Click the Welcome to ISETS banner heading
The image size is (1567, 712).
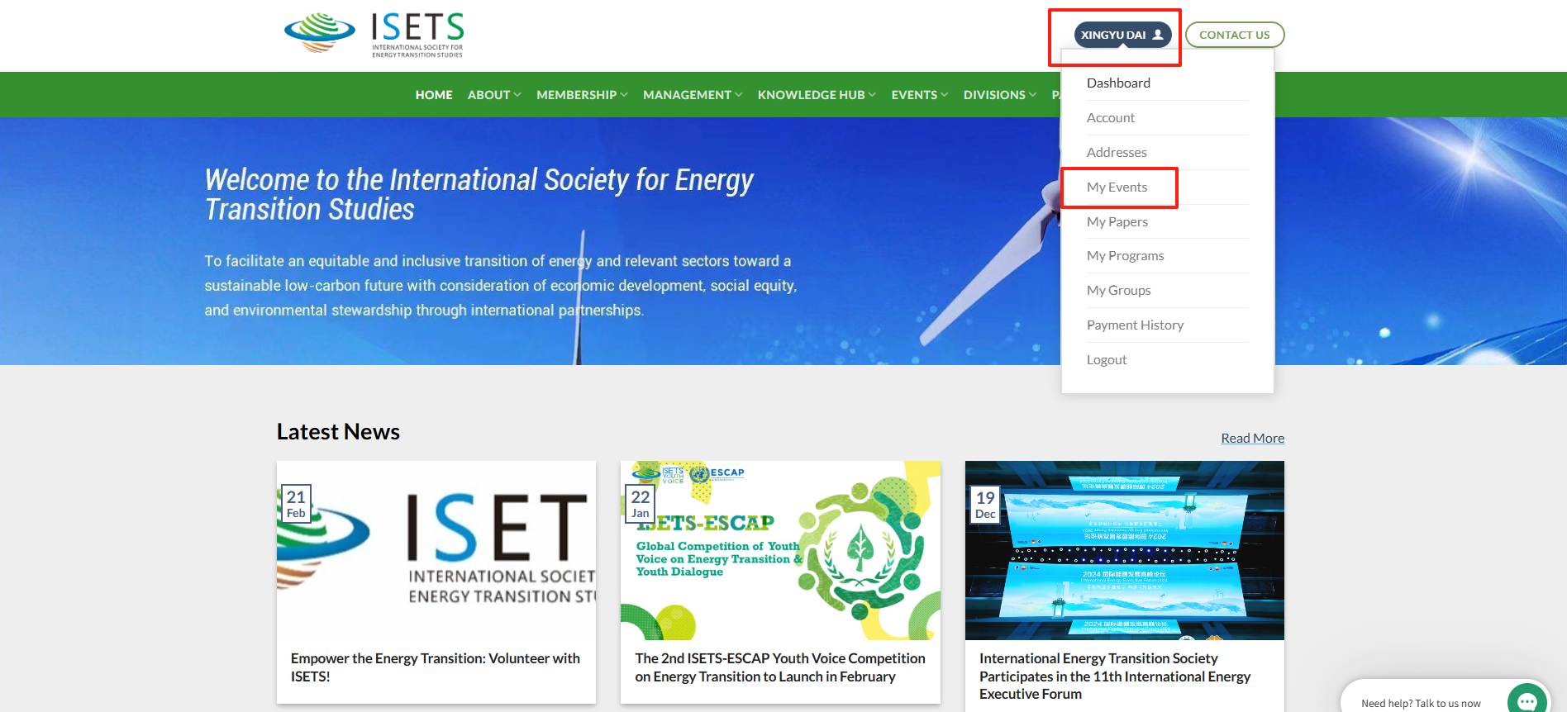[x=479, y=194]
